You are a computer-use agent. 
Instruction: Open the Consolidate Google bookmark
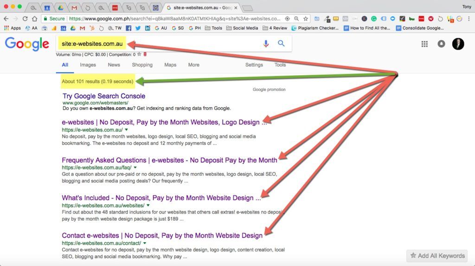420,28
